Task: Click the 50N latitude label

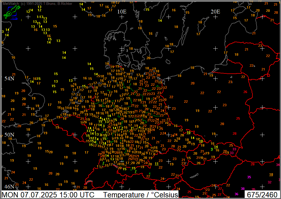Action: (9, 135)
